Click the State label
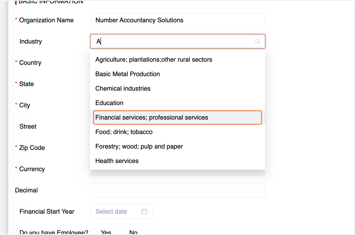This screenshot has width=355, height=235. coord(27,84)
